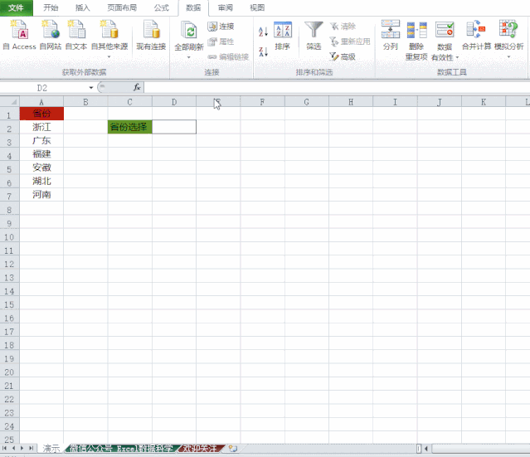Select cell A1 省份 header
Image resolution: width=530 pixels, height=457 pixels.
[41, 114]
